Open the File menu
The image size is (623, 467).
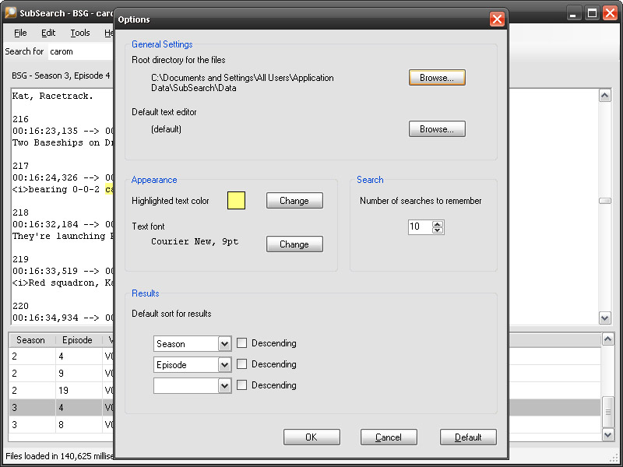coord(20,33)
